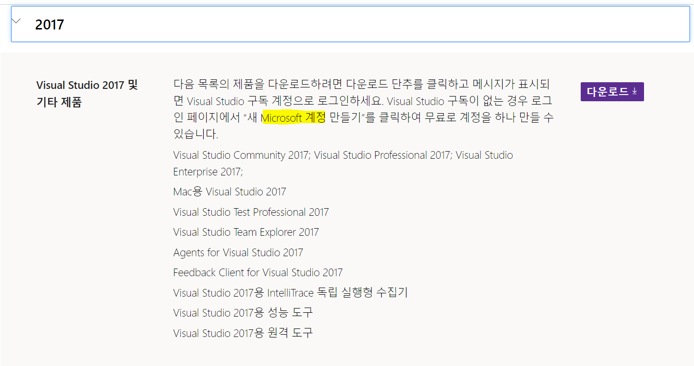Collapse the 2017 section chevron
This screenshot has height=366, width=694.
point(17,21)
